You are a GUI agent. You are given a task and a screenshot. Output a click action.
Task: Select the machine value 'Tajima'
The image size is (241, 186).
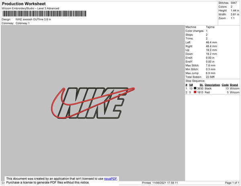(210, 27)
